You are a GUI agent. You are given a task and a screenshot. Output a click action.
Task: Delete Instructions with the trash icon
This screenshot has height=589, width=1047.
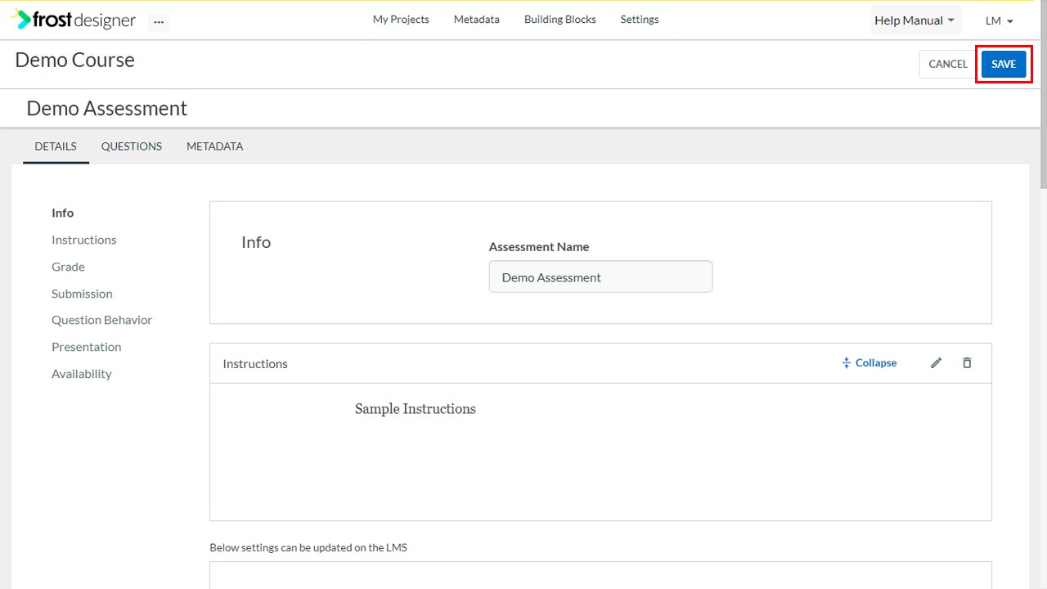[x=967, y=363]
